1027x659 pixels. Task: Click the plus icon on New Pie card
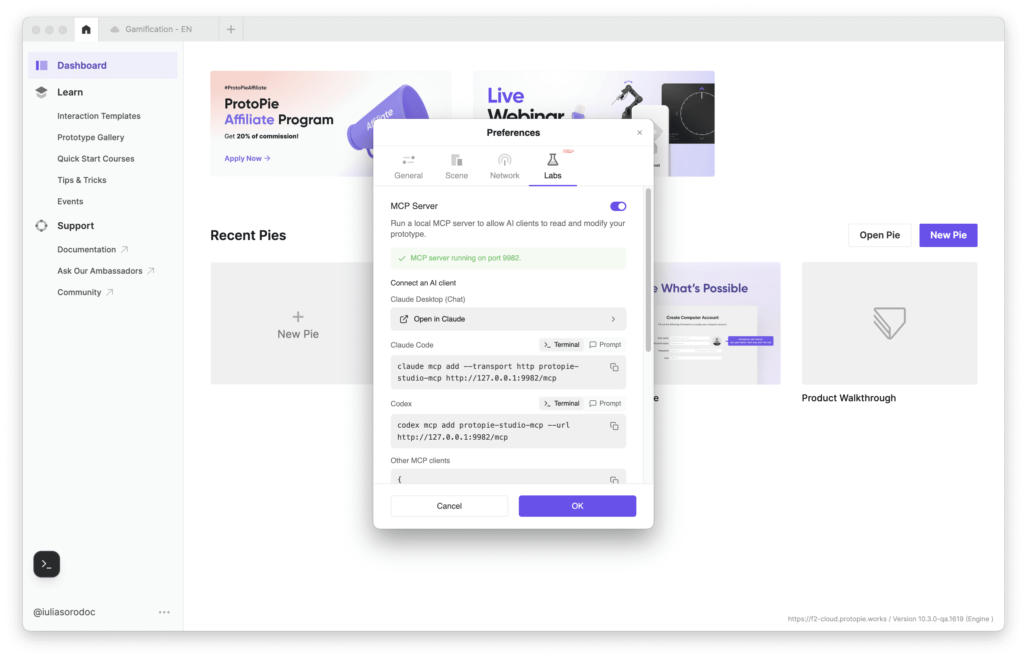(298, 317)
